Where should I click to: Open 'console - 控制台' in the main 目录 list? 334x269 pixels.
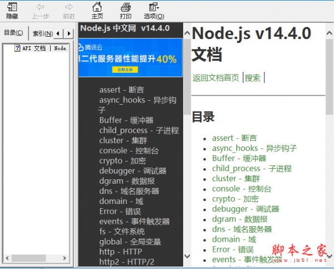[x=242, y=189]
